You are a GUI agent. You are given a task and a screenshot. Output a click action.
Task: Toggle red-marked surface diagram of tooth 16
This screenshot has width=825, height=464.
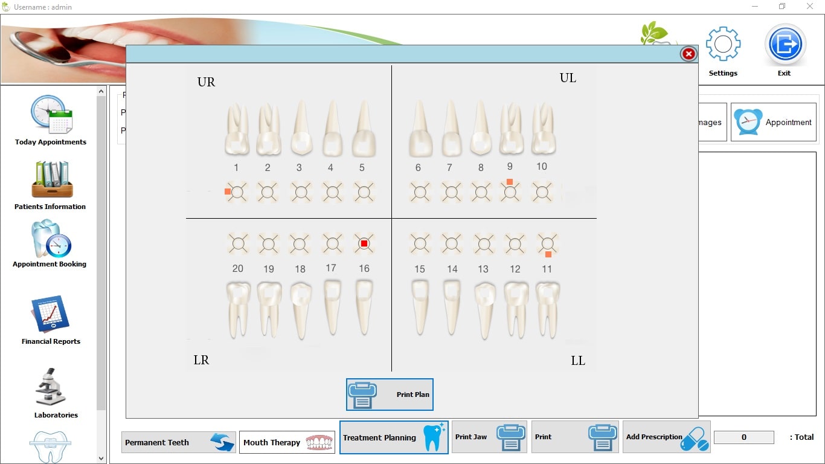(x=364, y=243)
